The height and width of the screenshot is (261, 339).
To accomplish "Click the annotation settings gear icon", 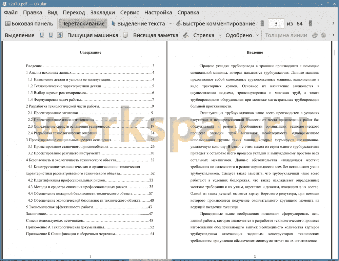I will pyautogui.click(x=324, y=35).
